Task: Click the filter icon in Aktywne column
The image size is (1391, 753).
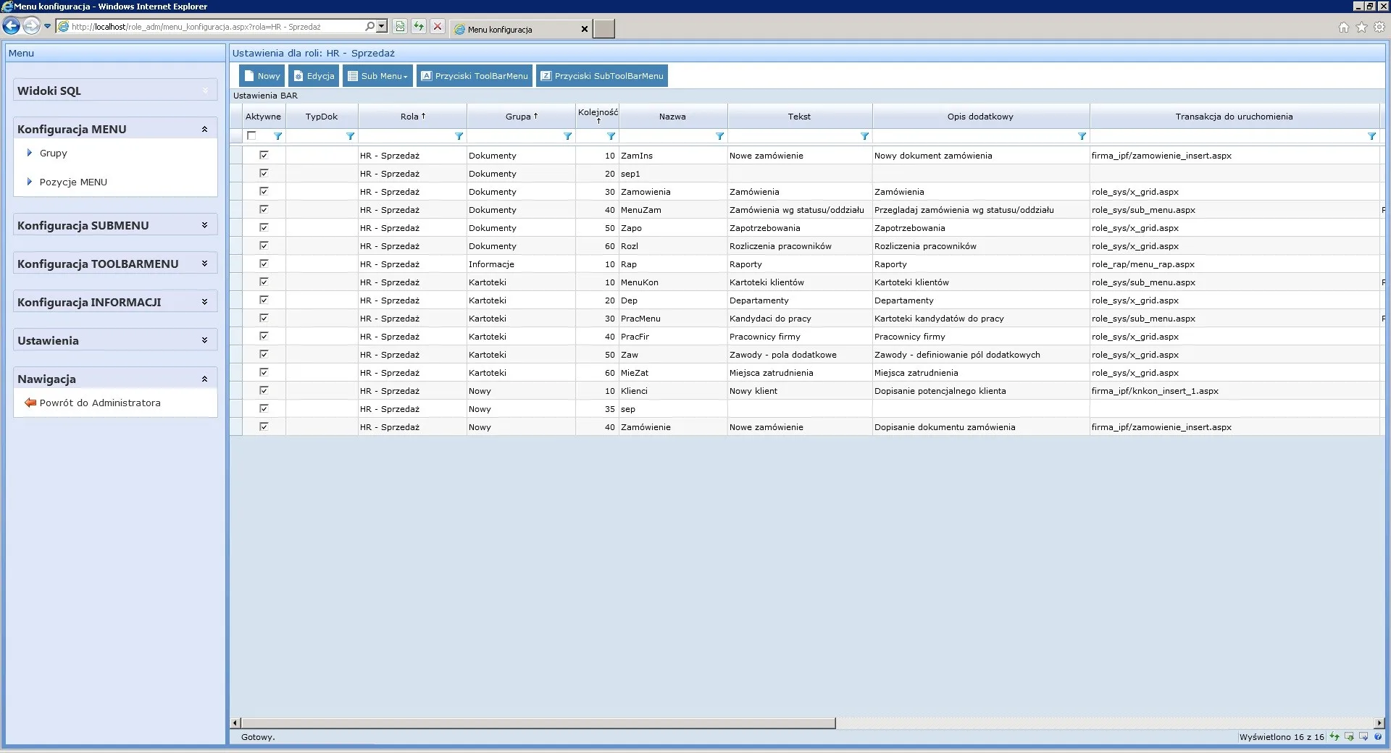Action: point(277,136)
